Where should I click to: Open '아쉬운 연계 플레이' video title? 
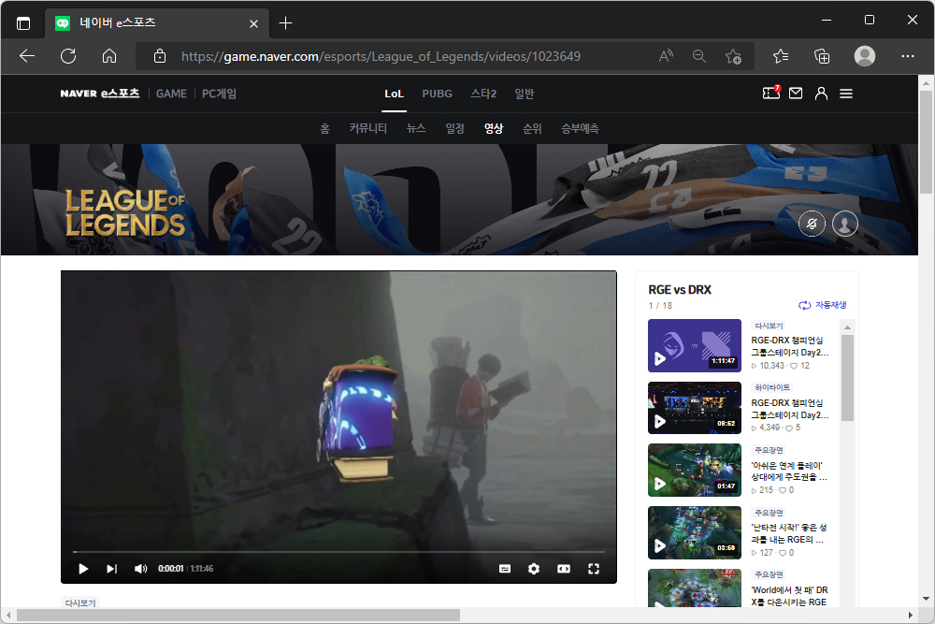(x=789, y=472)
